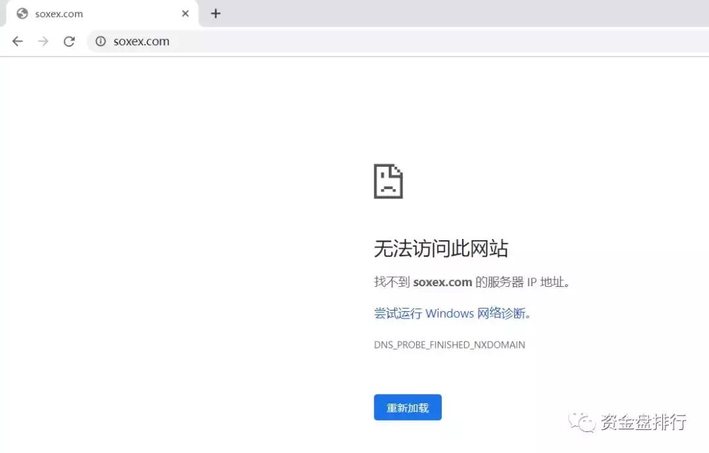
Task: Click the grayed-out forward navigation arrow
Action: [x=43, y=41]
